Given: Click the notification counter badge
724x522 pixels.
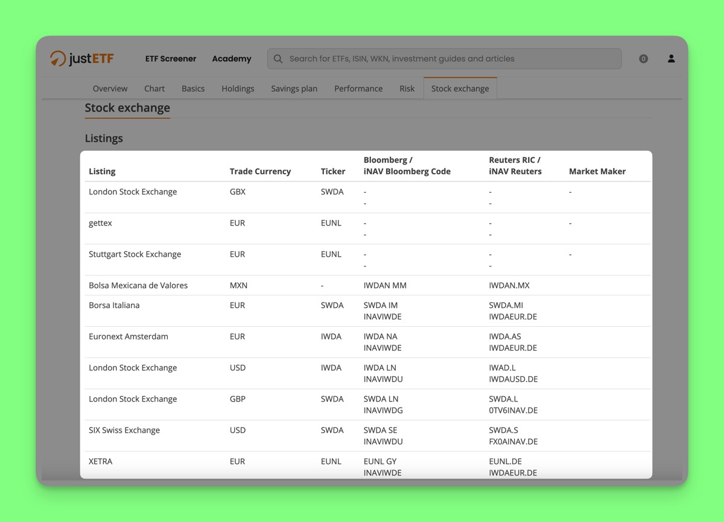Looking at the screenshot, I should [643, 59].
